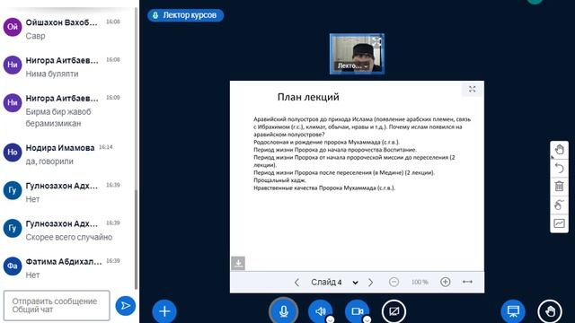The height and width of the screenshot is (323, 575).
Task: Click the message 'Скорее всего случайно'
Action: pos(69,237)
